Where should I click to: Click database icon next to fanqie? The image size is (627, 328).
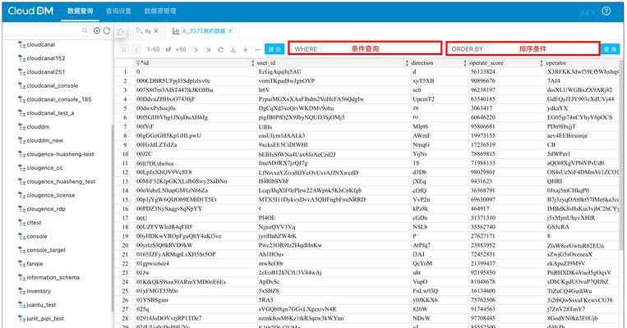(x=22, y=264)
